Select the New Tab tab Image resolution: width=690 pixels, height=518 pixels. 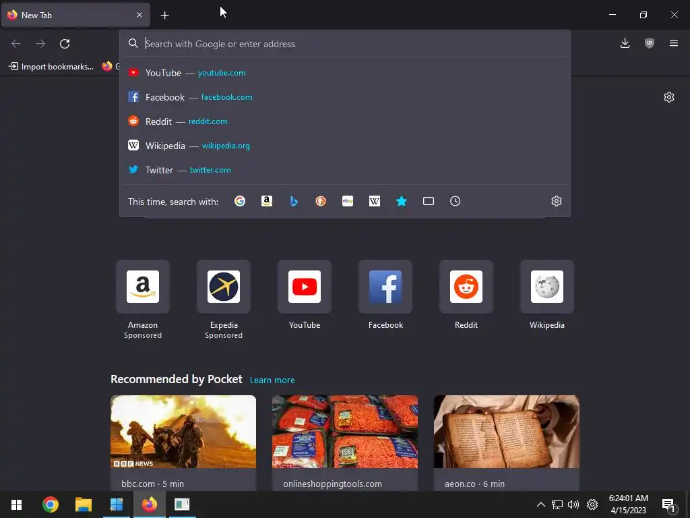click(x=75, y=15)
